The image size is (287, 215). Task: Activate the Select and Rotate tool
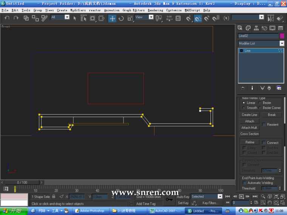pyautogui.click(x=121, y=18)
